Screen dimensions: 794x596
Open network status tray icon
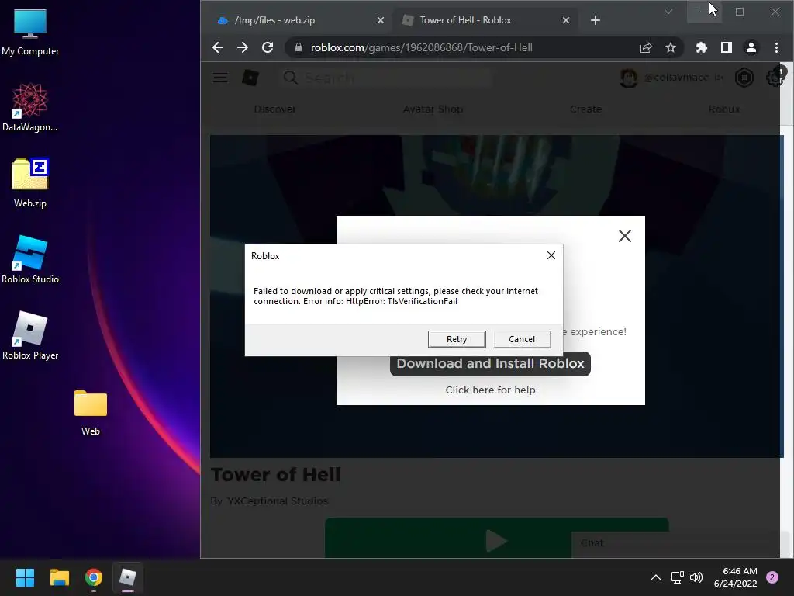677,577
